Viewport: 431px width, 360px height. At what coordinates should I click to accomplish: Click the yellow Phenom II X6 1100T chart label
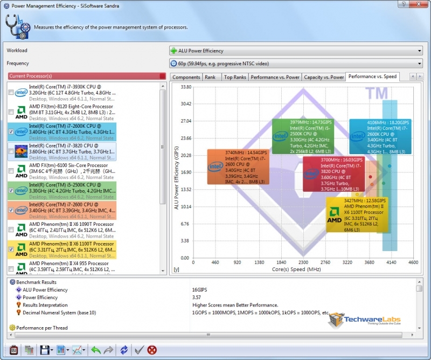click(357, 214)
